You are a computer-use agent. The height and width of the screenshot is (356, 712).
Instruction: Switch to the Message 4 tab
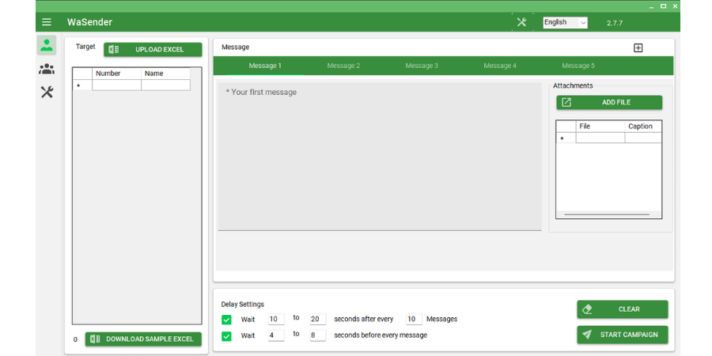(x=500, y=66)
